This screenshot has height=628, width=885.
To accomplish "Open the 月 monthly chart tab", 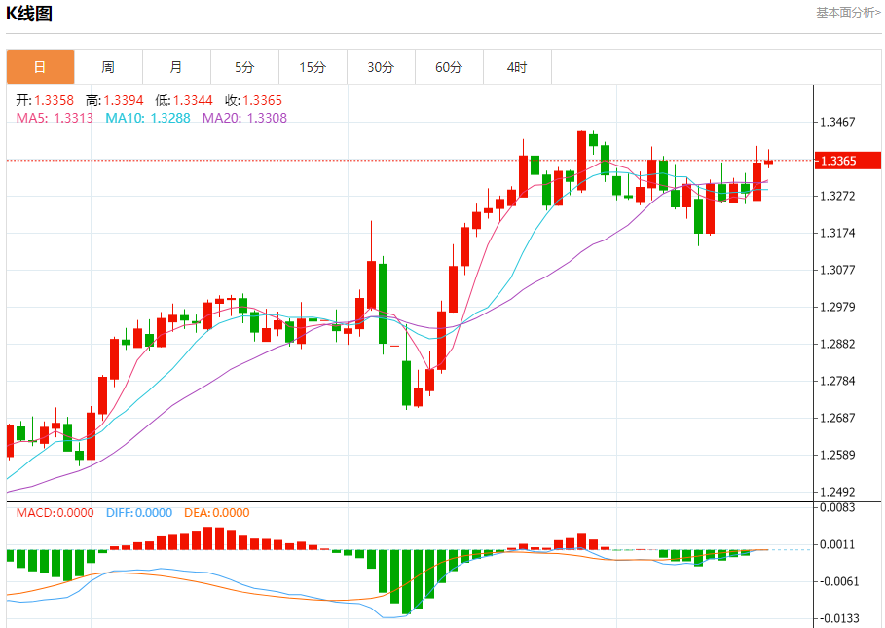I will click(176, 67).
